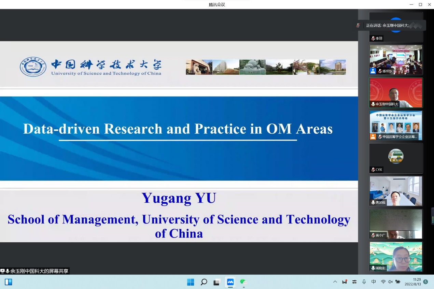Switch the Chinese input method indicator 中

click(374, 282)
